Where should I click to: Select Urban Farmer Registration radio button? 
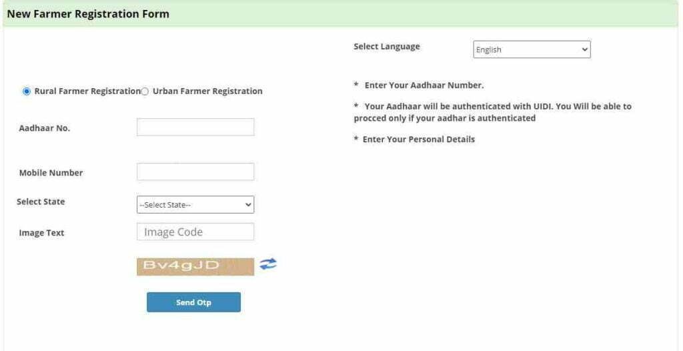[x=145, y=91]
